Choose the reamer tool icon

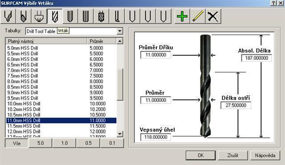[85, 16]
